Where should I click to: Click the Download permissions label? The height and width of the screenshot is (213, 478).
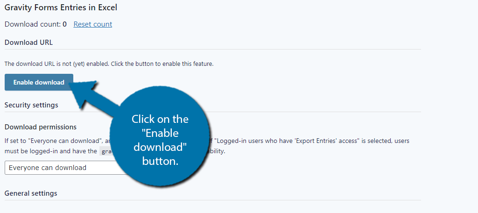(41, 127)
